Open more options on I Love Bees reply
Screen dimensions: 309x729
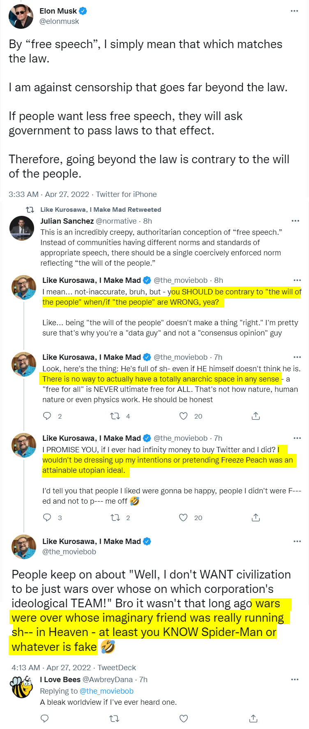click(295, 679)
